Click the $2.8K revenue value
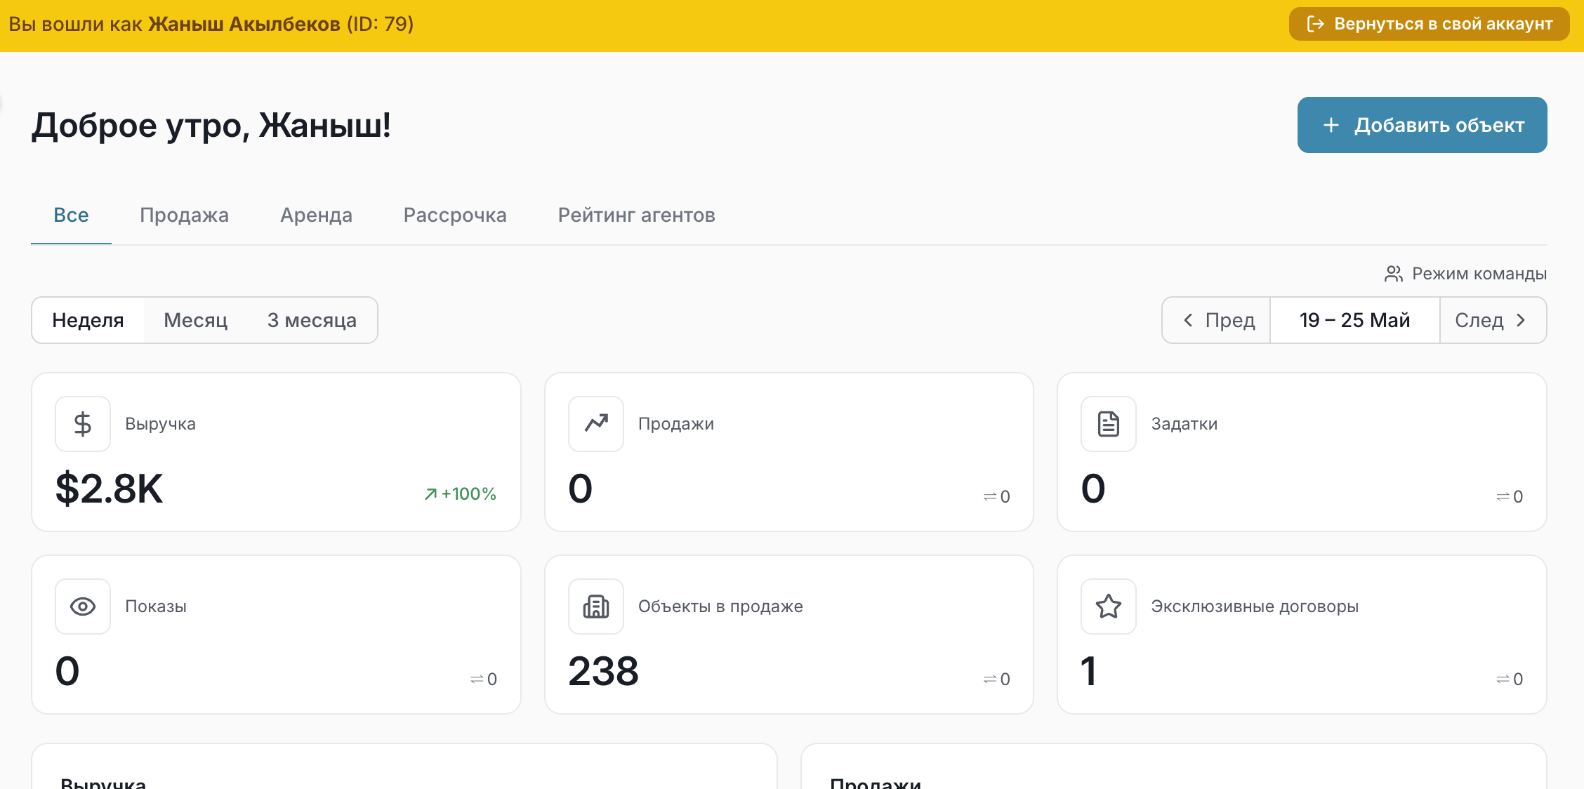 click(110, 489)
